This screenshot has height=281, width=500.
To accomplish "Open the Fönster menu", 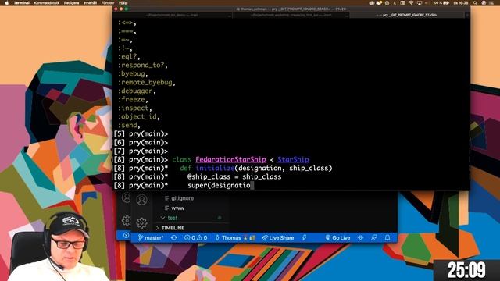I will click(x=108, y=3).
